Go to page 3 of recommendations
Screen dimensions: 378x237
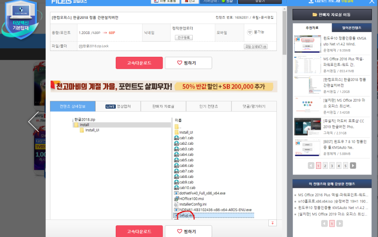tap(332, 166)
